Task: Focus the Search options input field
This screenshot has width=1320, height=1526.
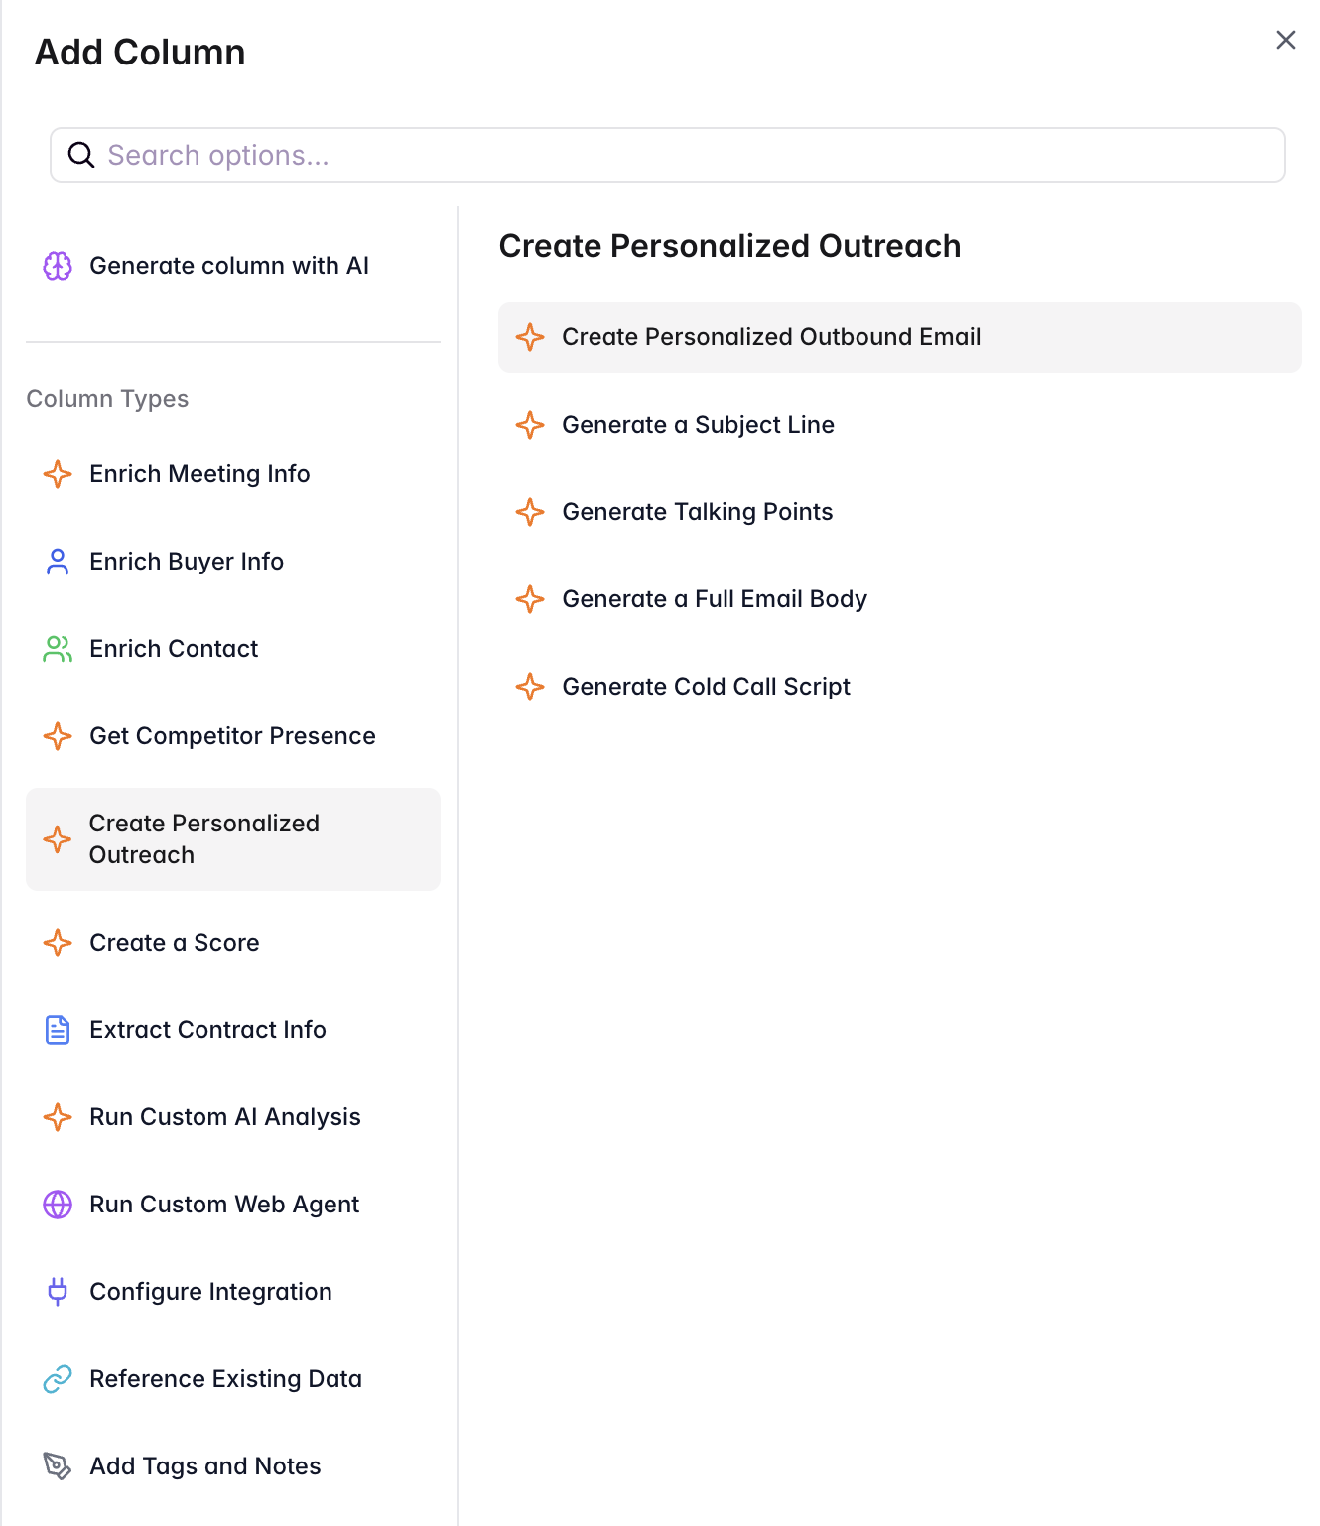Action: (x=685, y=155)
